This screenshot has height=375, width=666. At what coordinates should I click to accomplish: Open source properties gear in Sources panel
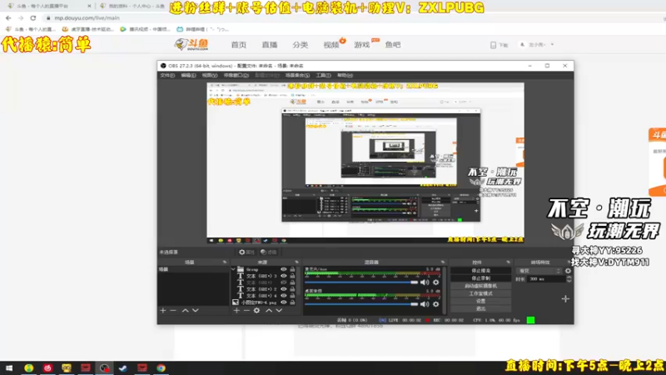pos(256,310)
